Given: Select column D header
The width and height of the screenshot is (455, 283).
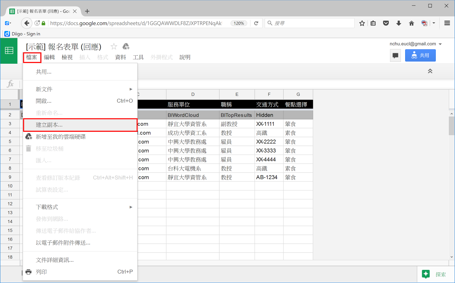Looking at the screenshot, I should (x=193, y=94).
